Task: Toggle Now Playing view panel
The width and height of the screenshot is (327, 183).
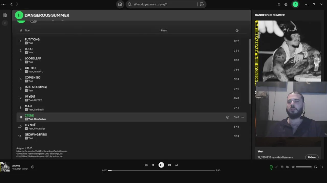Action: coord(271,167)
